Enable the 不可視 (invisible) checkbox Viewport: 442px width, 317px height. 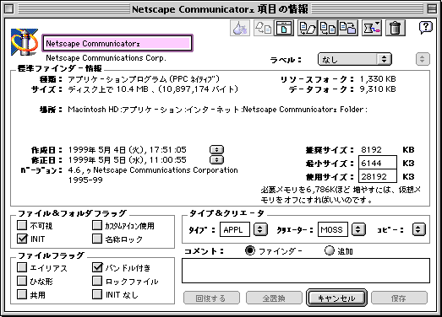(22, 225)
